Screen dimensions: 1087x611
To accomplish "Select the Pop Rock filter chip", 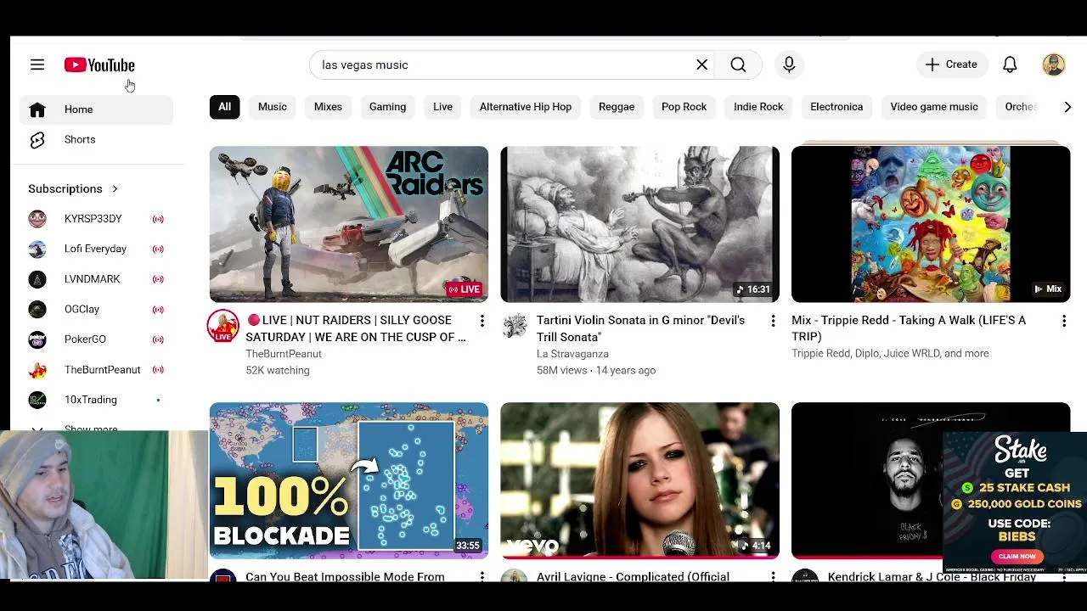I will click(x=684, y=107).
